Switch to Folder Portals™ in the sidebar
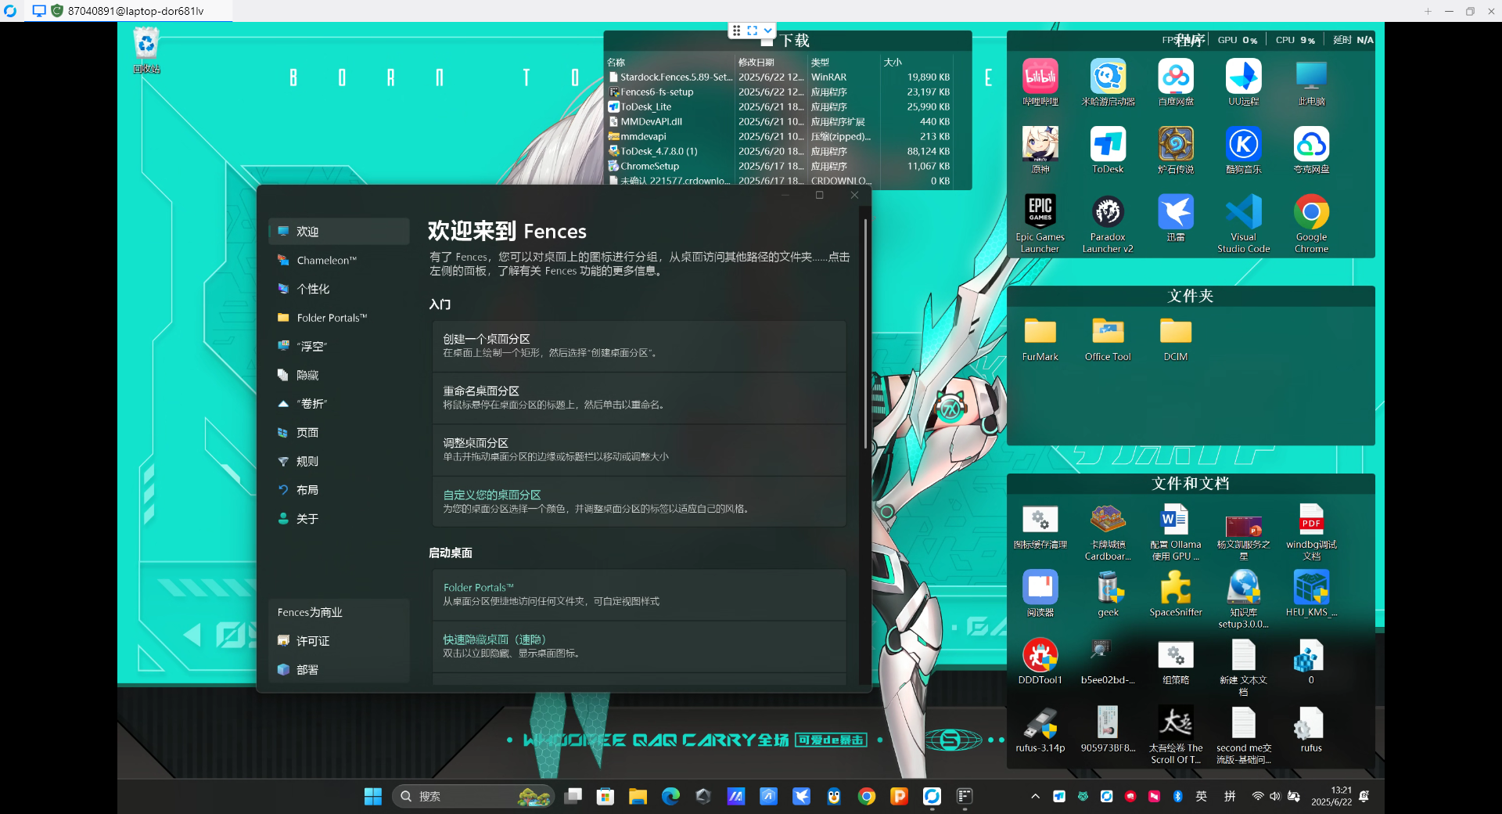Image resolution: width=1502 pixels, height=814 pixels. (332, 318)
